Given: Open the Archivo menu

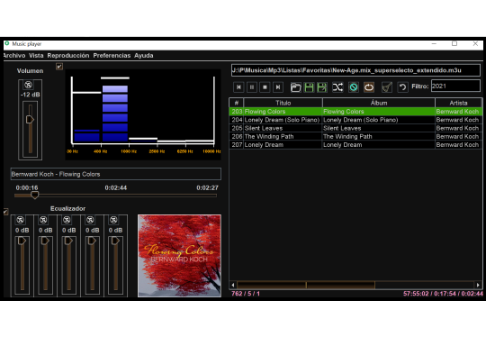Looking at the screenshot, I should point(14,56).
